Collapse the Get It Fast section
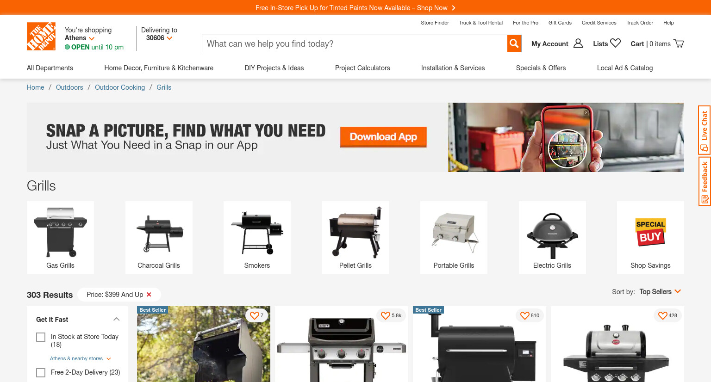The width and height of the screenshot is (711, 382). (117, 319)
